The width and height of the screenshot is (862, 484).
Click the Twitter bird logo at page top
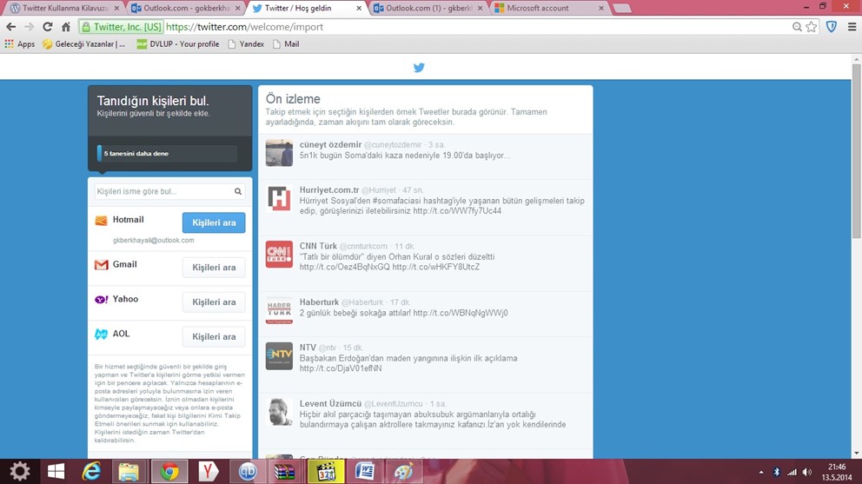[x=419, y=68]
